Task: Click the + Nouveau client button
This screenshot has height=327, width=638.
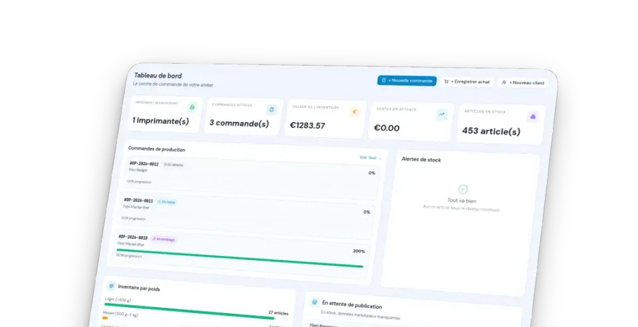Action: 523,82
